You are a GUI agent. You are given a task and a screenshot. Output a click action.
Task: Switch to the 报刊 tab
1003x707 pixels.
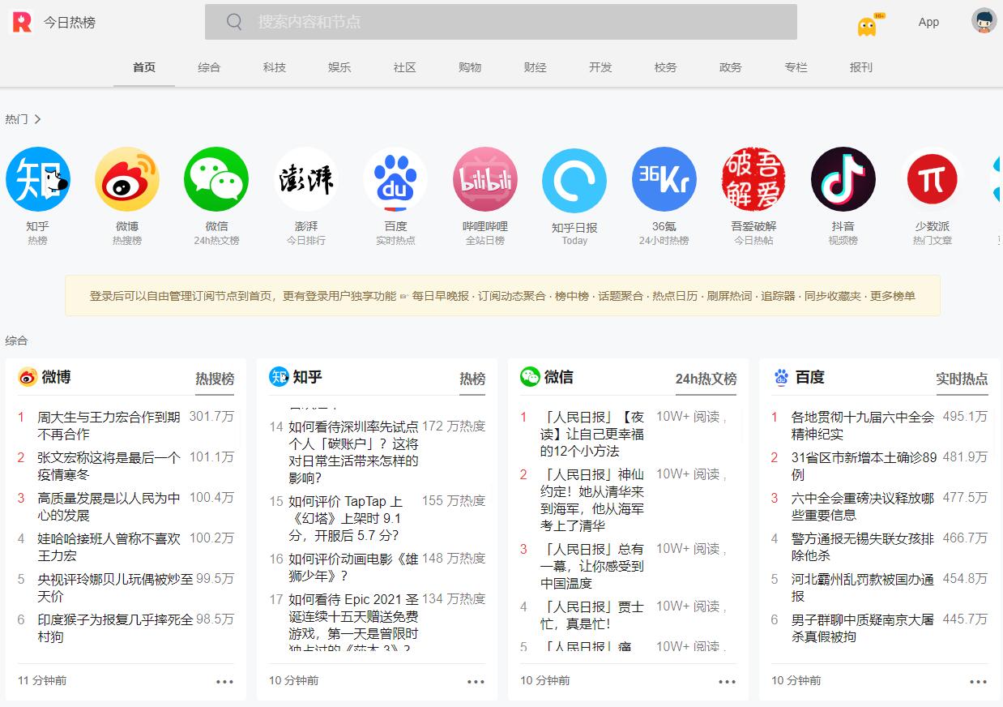click(x=861, y=67)
